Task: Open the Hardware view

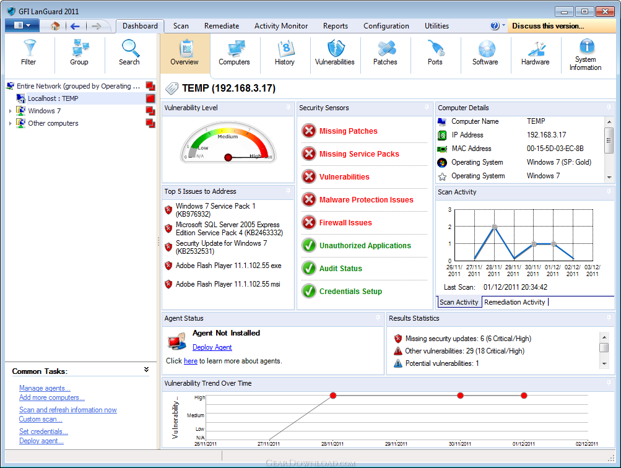Action: [536, 53]
